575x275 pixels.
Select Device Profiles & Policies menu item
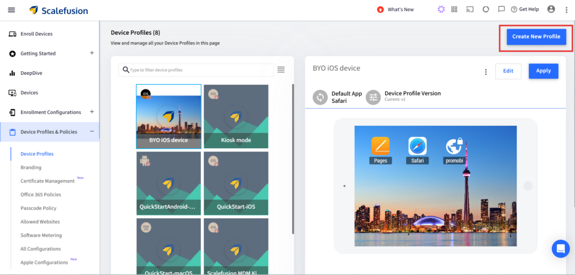point(49,132)
